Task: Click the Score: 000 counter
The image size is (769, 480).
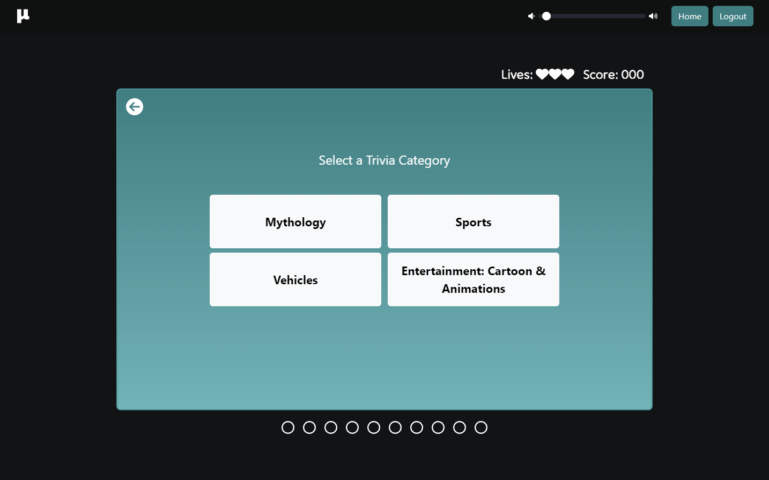Action: (613, 75)
